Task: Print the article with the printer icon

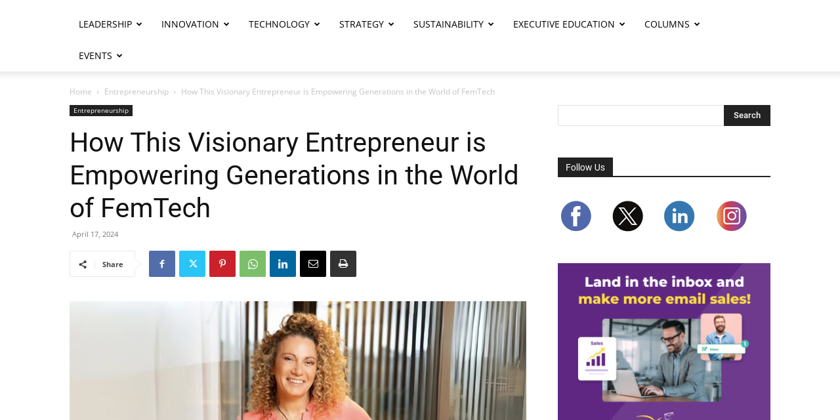Action: (343, 264)
